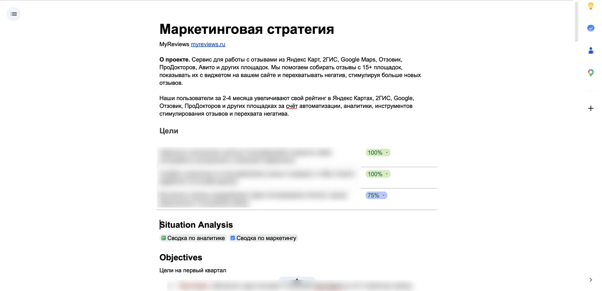Viewport: 602px width, 291px height.
Task: Click the bold О проекте. text
Action: [x=175, y=60]
